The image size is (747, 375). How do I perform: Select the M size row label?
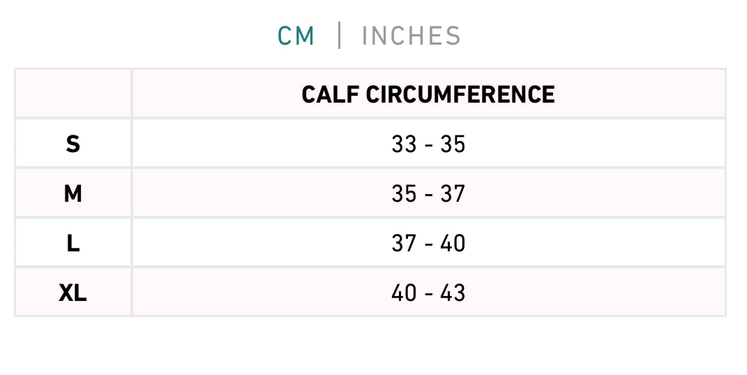[73, 193]
